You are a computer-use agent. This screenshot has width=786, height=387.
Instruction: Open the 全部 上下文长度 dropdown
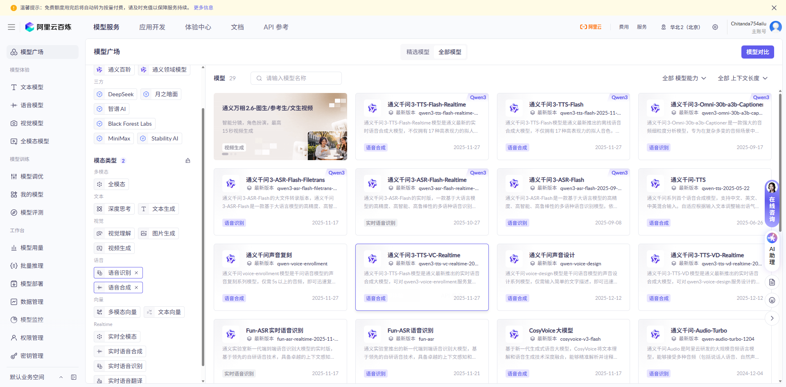click(x=743, y=78)
